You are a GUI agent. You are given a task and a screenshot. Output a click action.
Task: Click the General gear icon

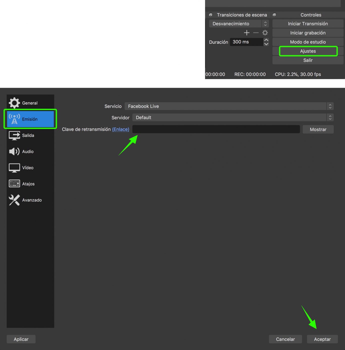coord(14,103)
